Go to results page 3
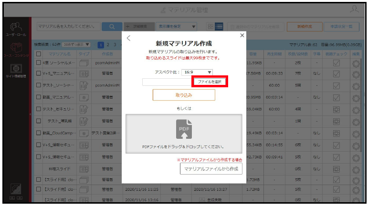Image resolution: width=368 pixels, height=207 pixels. click(115, 44)
